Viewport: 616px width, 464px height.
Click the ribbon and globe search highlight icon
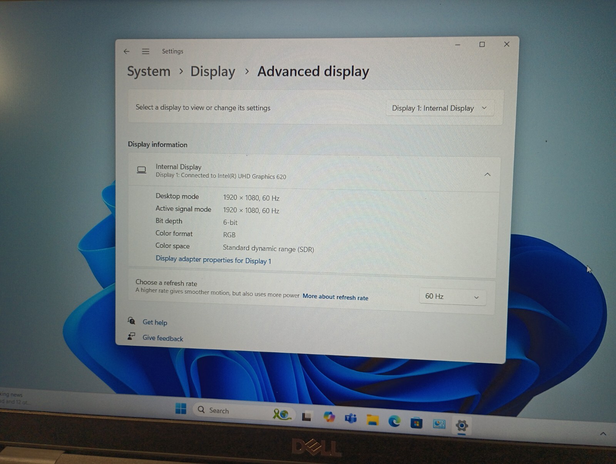pos(281,414)
